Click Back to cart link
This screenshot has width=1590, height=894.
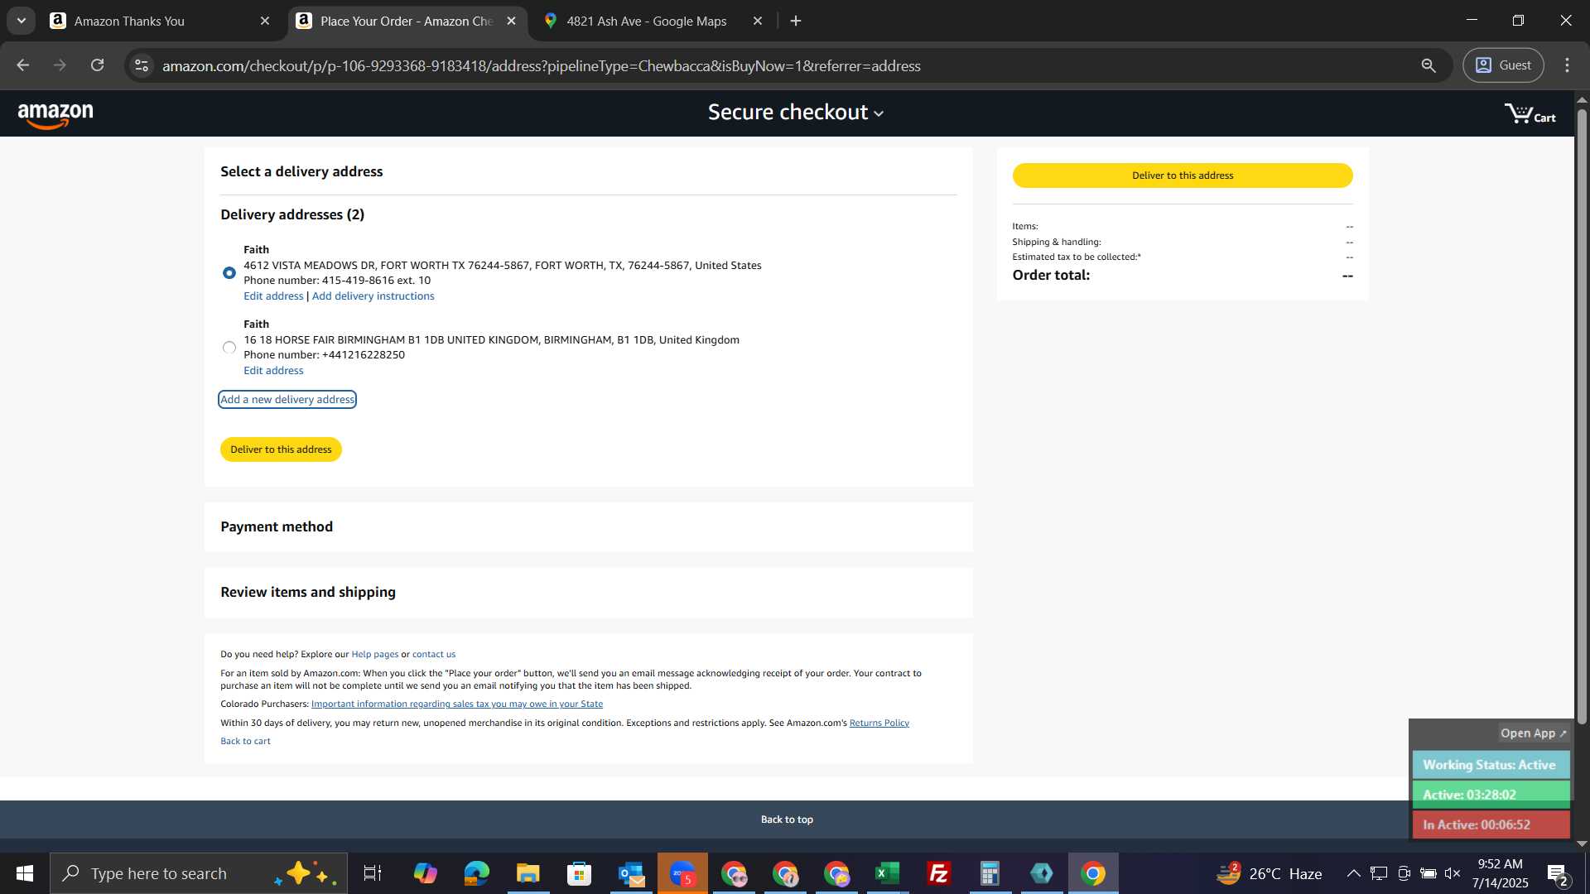point(245,741)
